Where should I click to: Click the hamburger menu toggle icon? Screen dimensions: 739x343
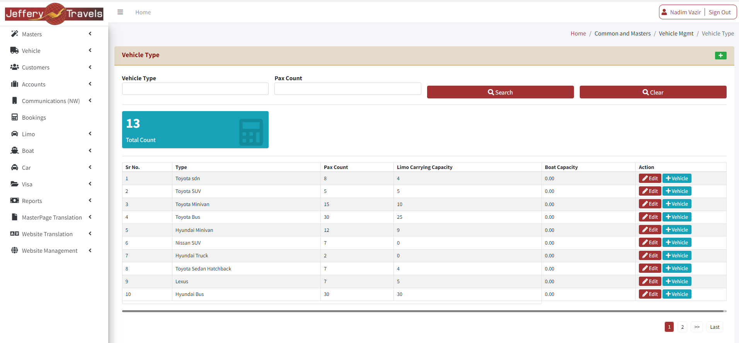pos(120,12)
